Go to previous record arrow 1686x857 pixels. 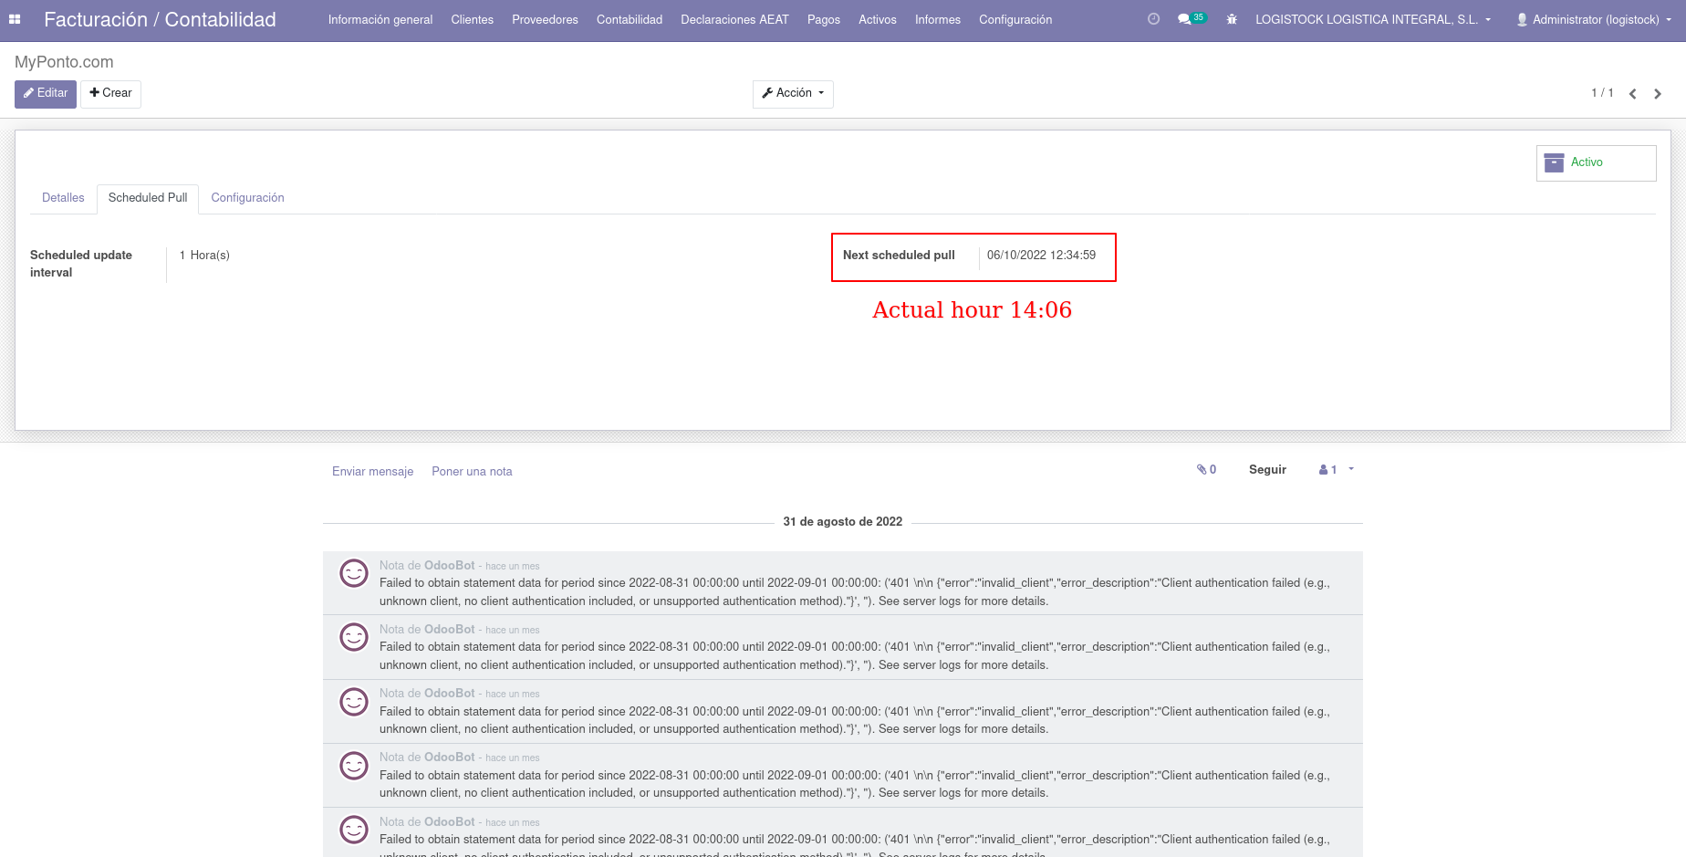(1632, 94)
